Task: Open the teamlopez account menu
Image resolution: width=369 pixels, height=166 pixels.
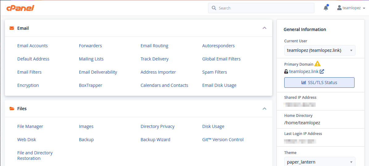Action: tap(351, 8)
